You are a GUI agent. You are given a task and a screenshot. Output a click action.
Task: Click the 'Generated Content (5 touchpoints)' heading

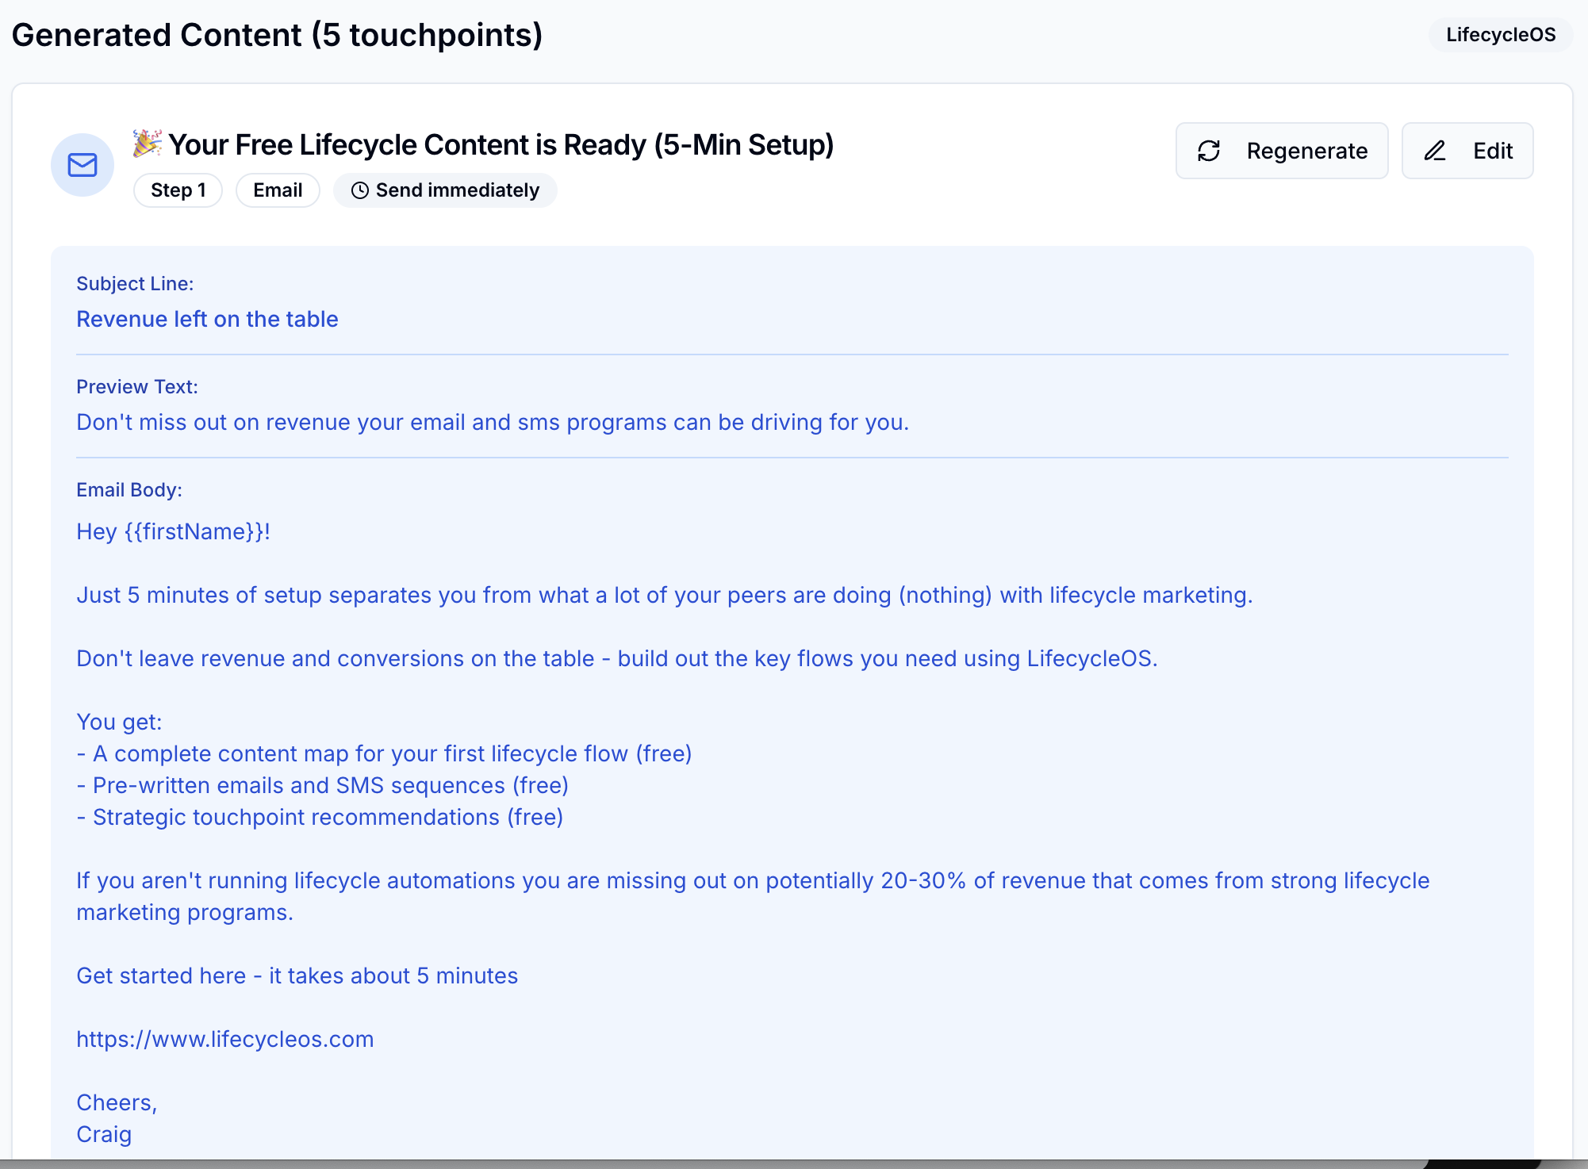tap(277, 35)
